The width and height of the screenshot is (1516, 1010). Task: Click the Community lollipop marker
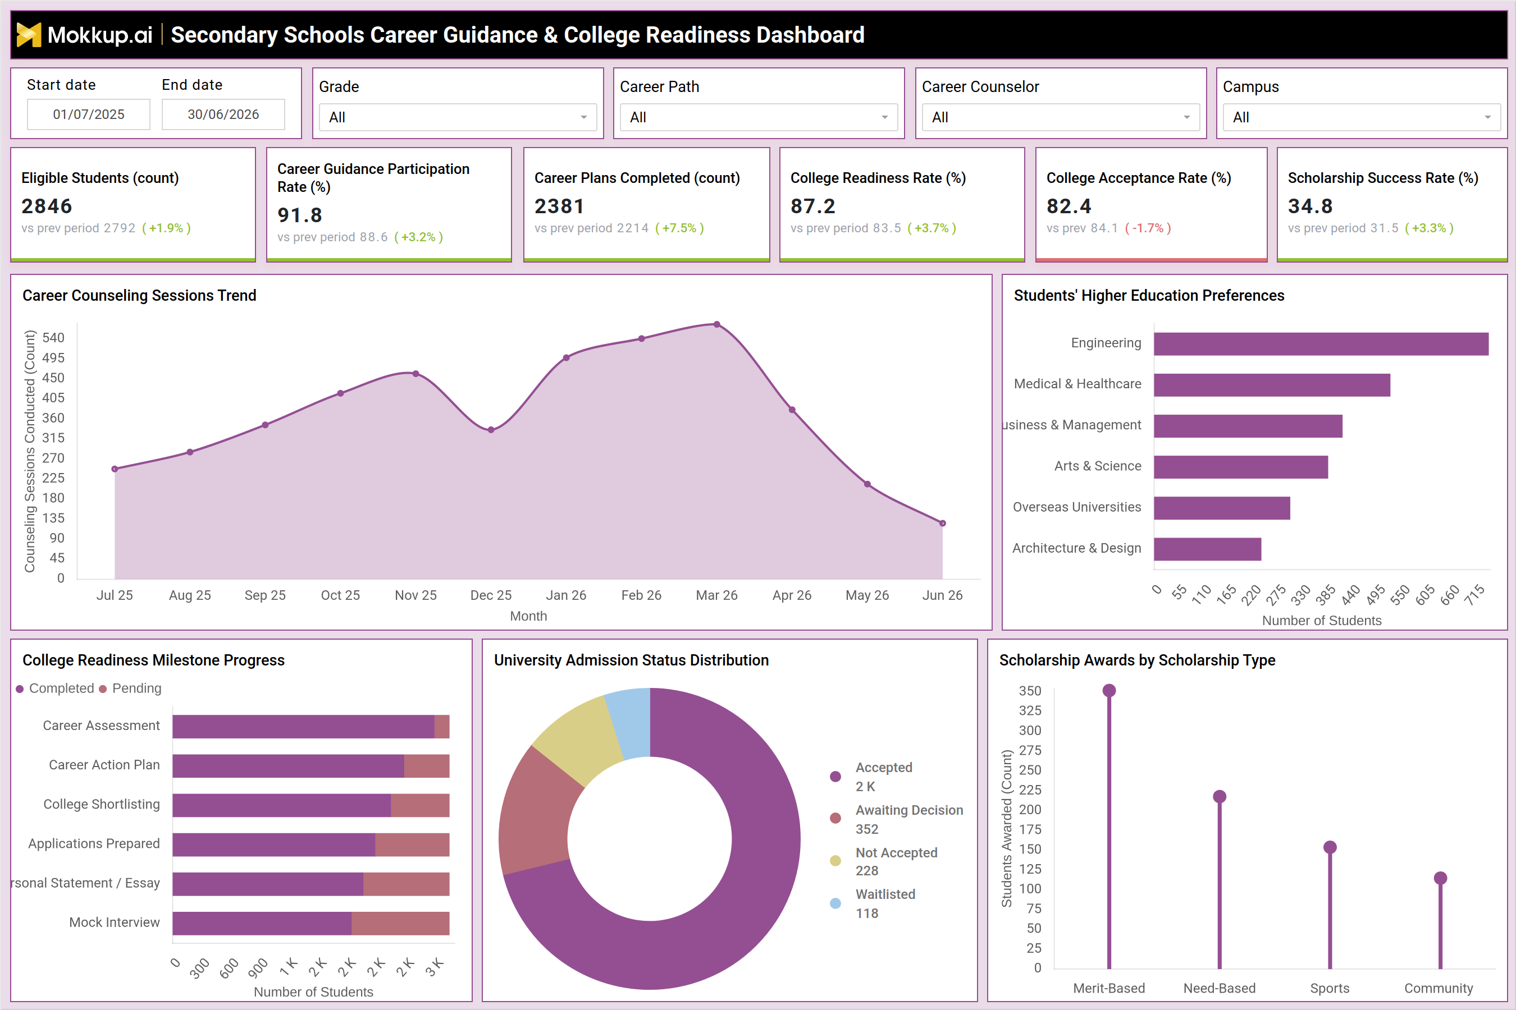(1441, 878)
